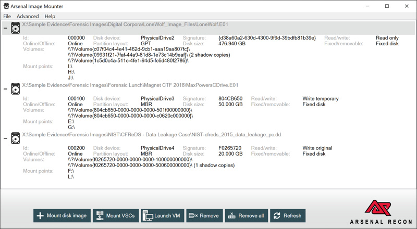This screenshot has width=417, height=229.
Task: Select the NIST data_leakage_pc.dd disk icon
Action: (x=16, y=138)
